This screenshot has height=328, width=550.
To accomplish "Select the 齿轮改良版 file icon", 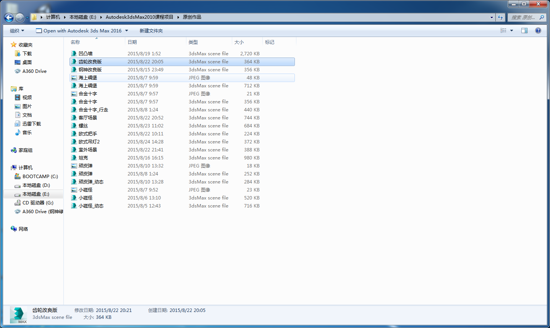I will coord(74,61).
